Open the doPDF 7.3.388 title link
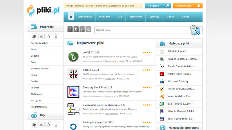 [91, 53]
